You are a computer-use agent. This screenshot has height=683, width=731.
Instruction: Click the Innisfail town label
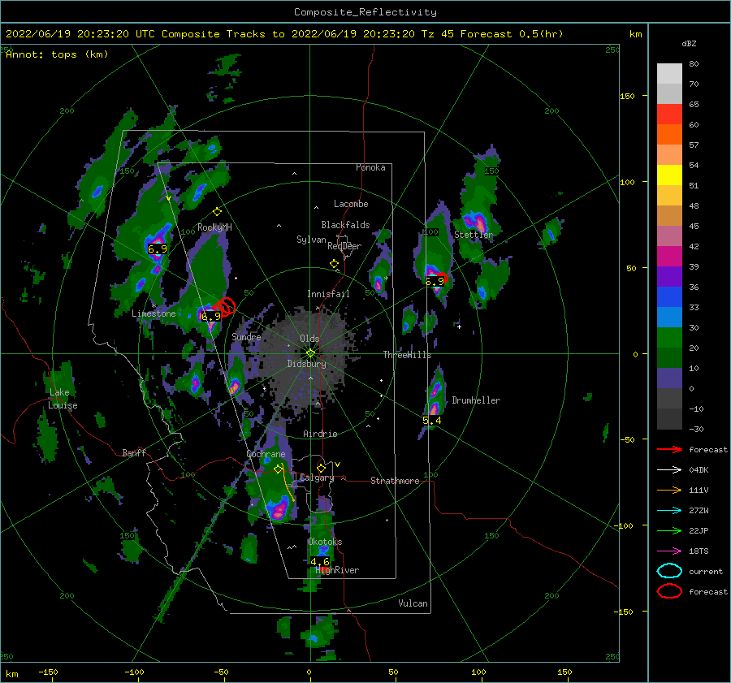click(x=328, y=294)
